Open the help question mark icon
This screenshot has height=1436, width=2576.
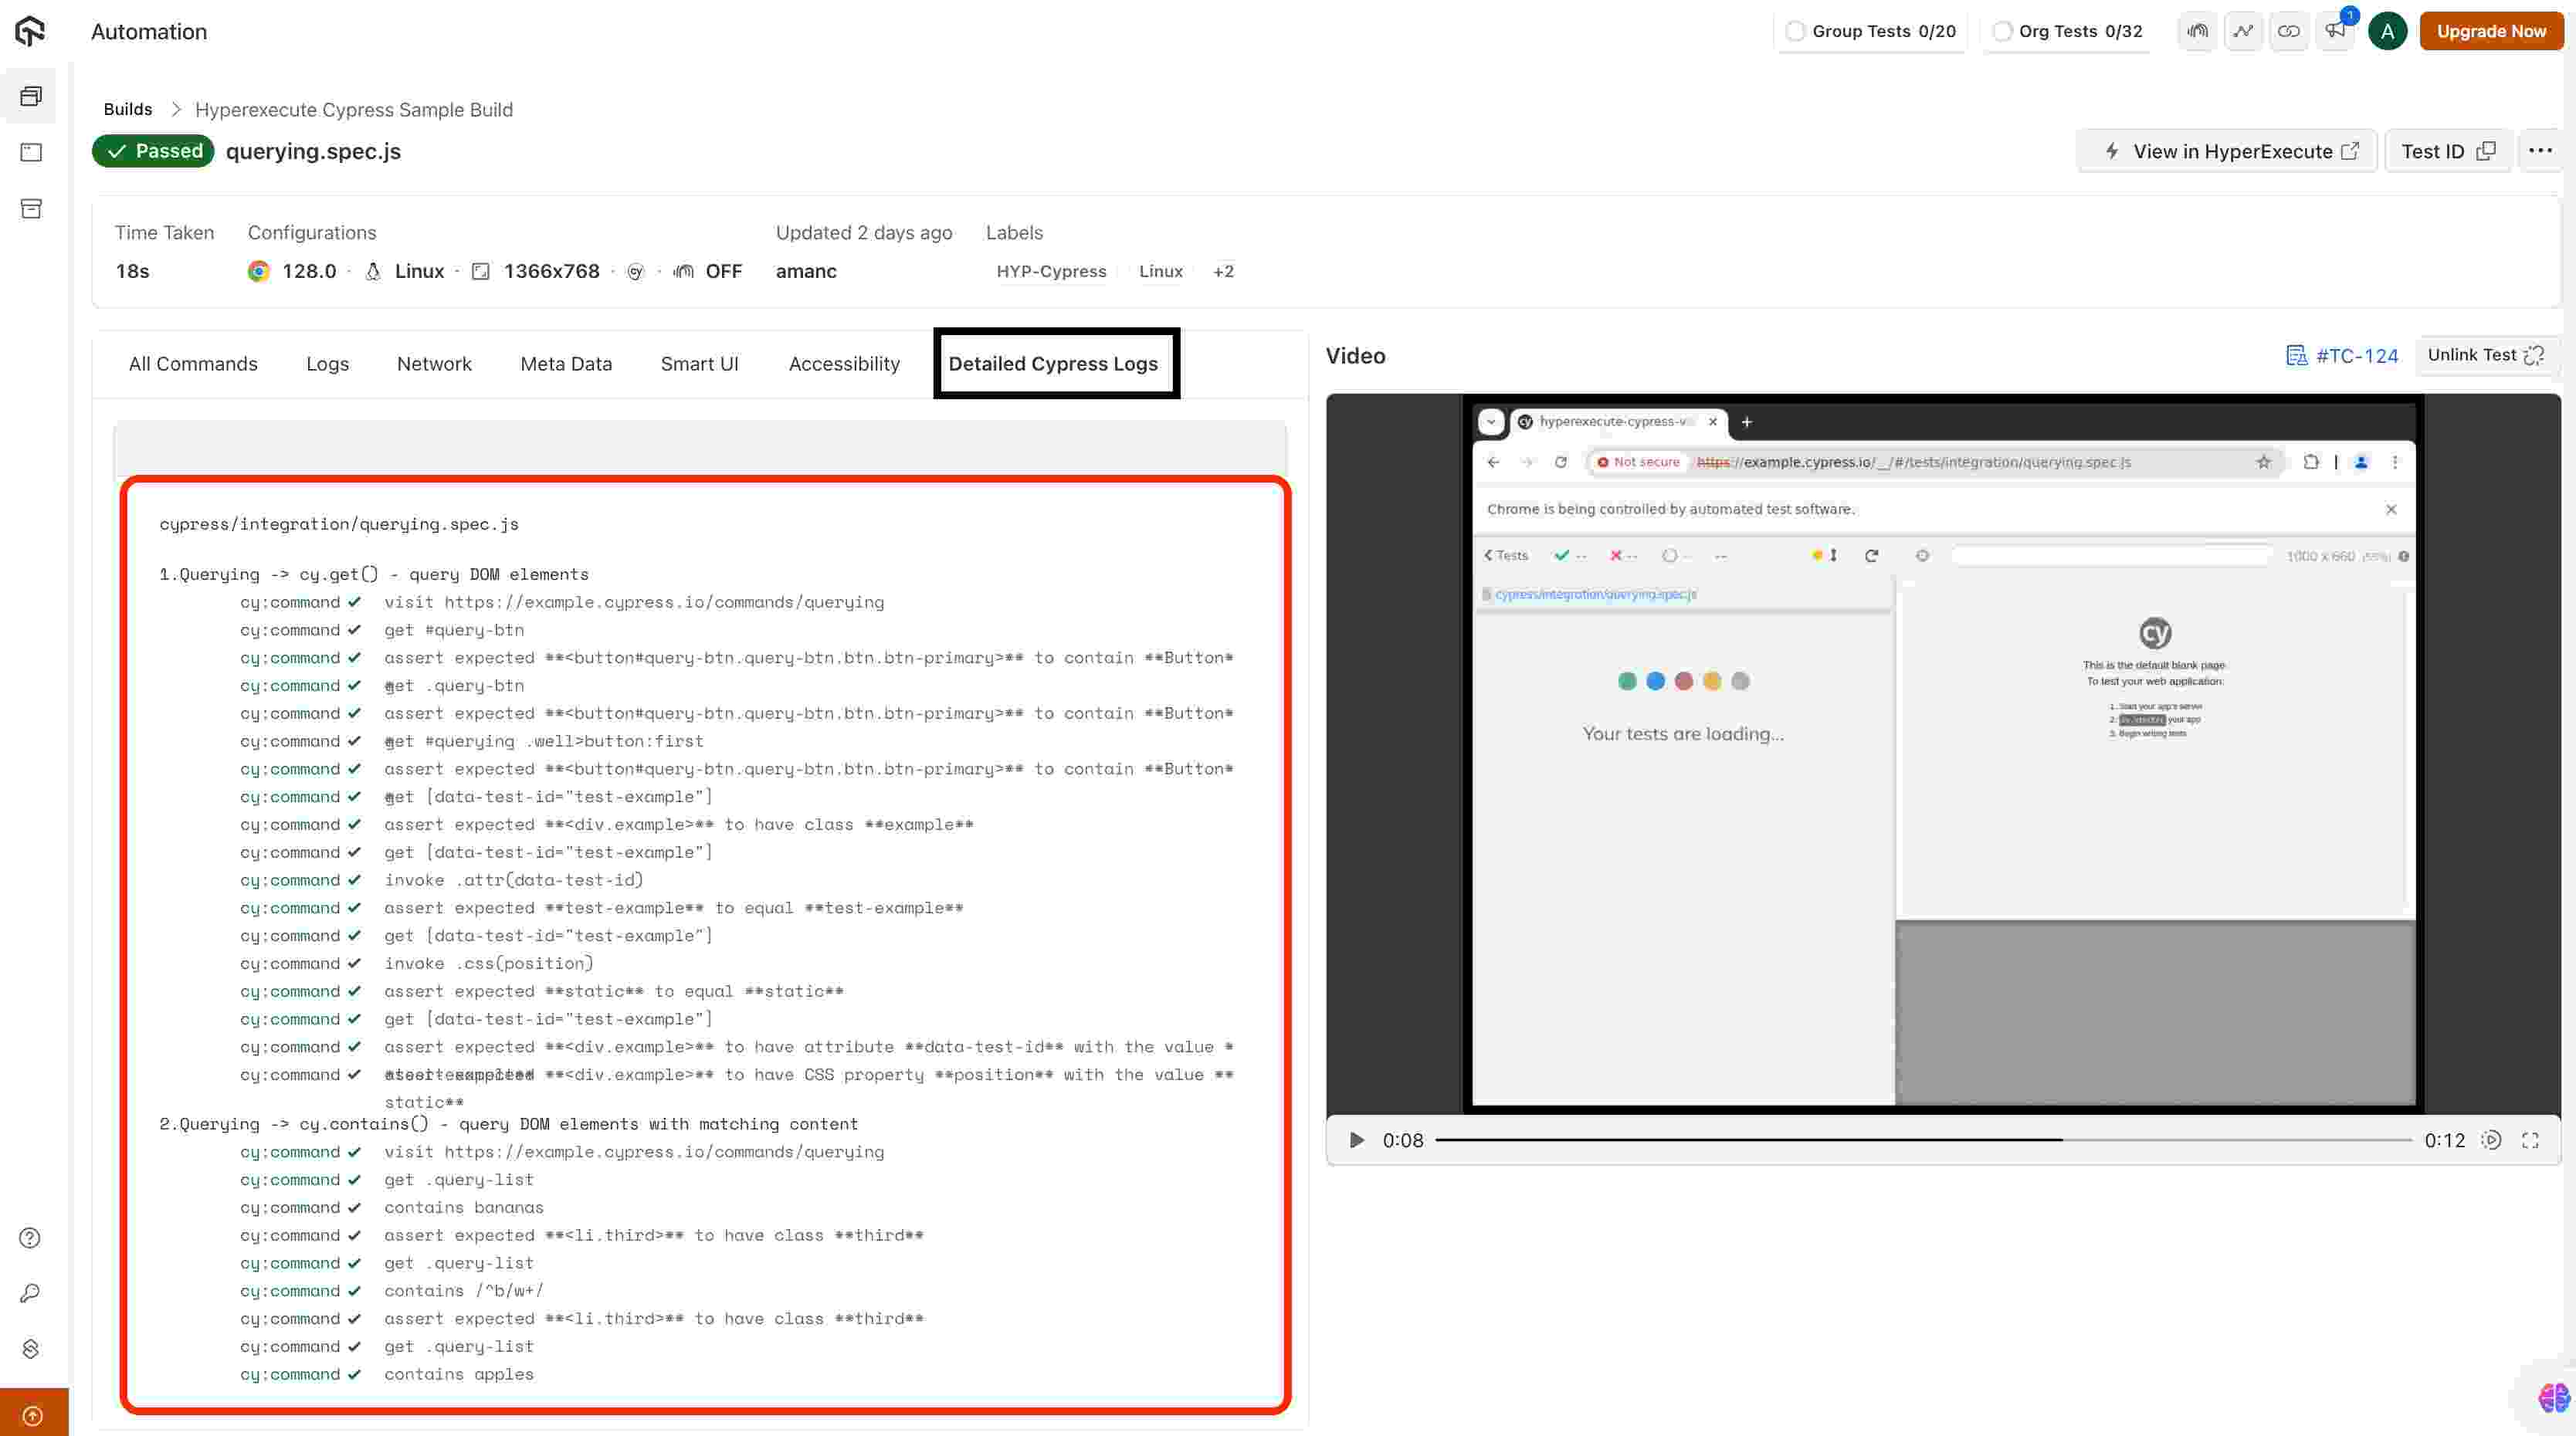(x=30, y=1238)
